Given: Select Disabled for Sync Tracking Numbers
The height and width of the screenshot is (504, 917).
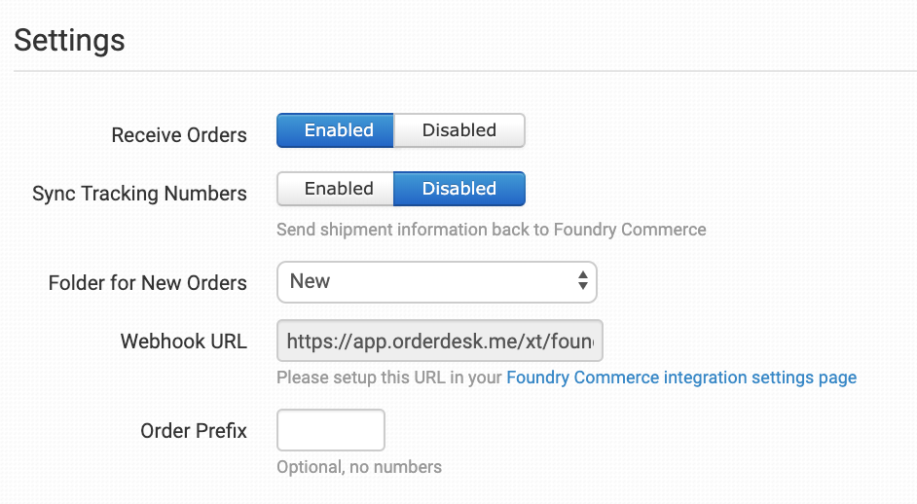Looking at the screenshot, I should [x=458, y=189].
